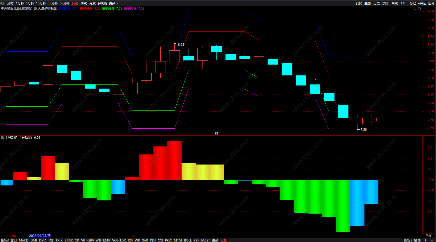This screenshot has height=242, width=436.
Task: Switch to 周线 weekly chart
Action: (84, 3)
